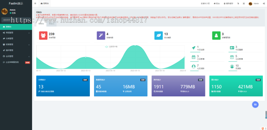Click the sidebar Admin profile picture
Screen dimensions: 267x130
point(4,11)
